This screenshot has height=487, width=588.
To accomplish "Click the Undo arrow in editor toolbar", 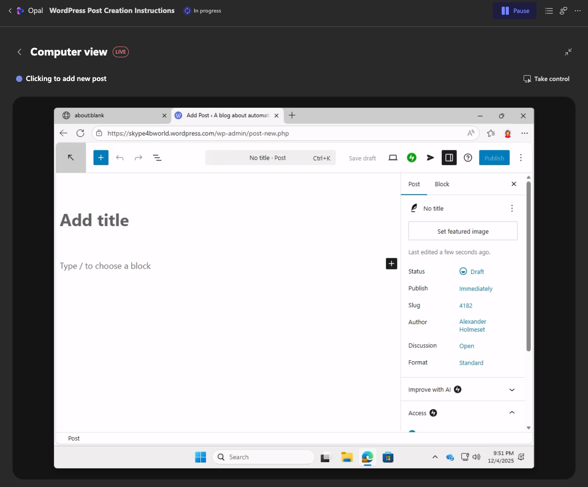I will (x=120, y=158).
